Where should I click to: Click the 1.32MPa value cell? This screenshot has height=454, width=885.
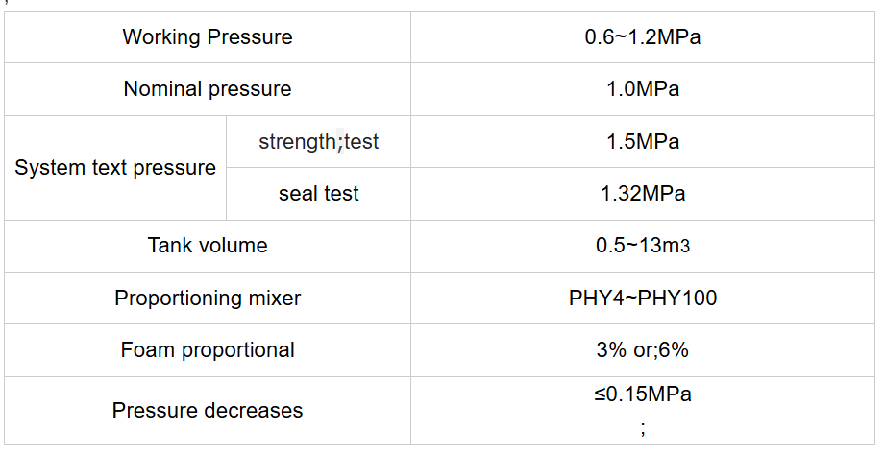(642, 194)
